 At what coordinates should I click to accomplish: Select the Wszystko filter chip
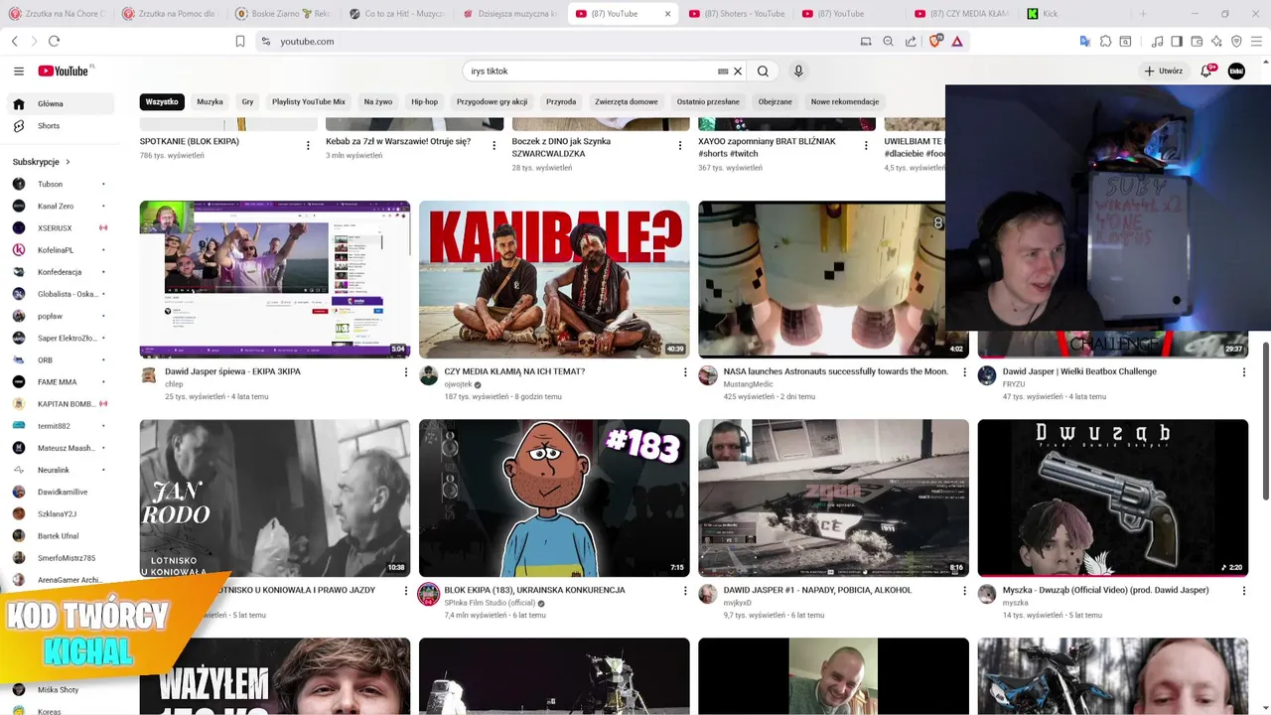point(162,101)
